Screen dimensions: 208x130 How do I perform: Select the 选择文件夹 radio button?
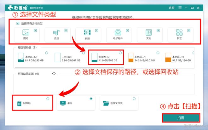pyautogui.click(x=134, y=99)
